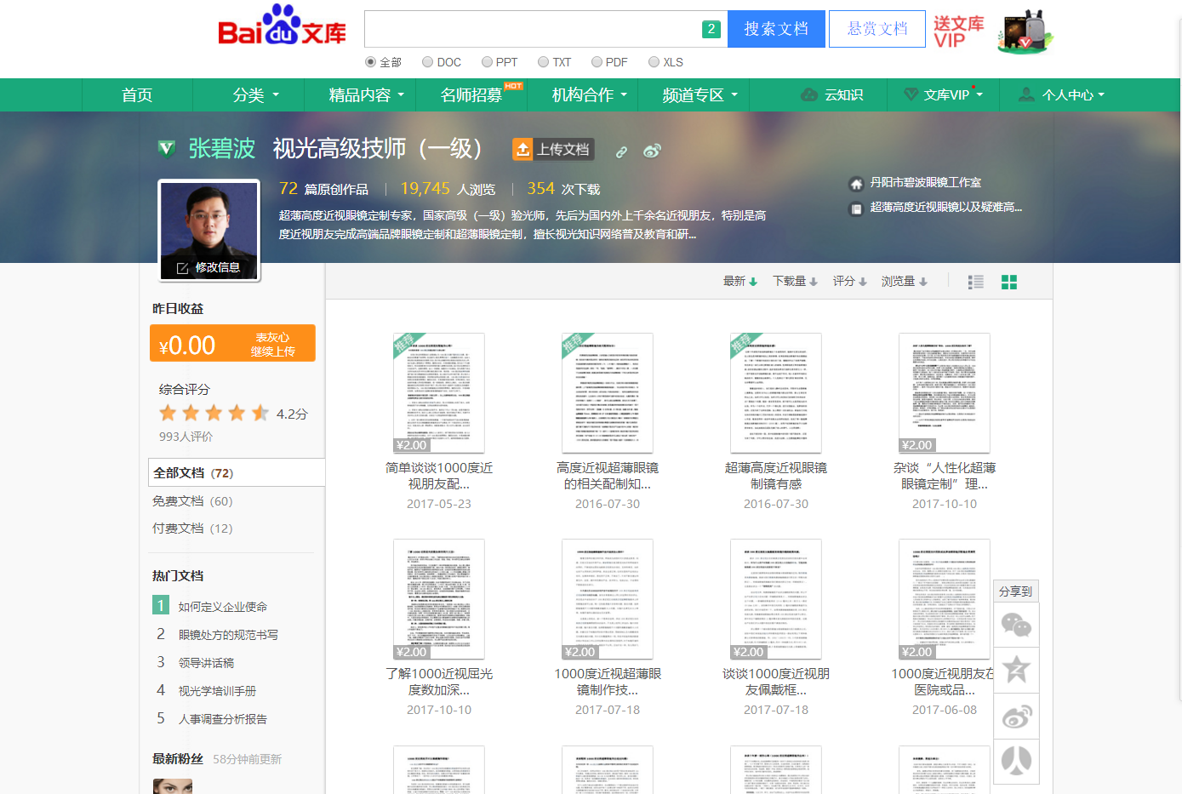Go to 首页 in the navigation bar
This screenshot has width=1182, height=794.
point(137,95)
